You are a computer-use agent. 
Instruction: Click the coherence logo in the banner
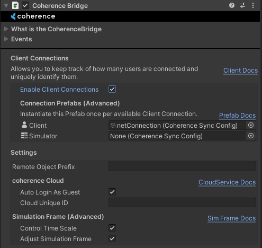[x=33, y=16]
